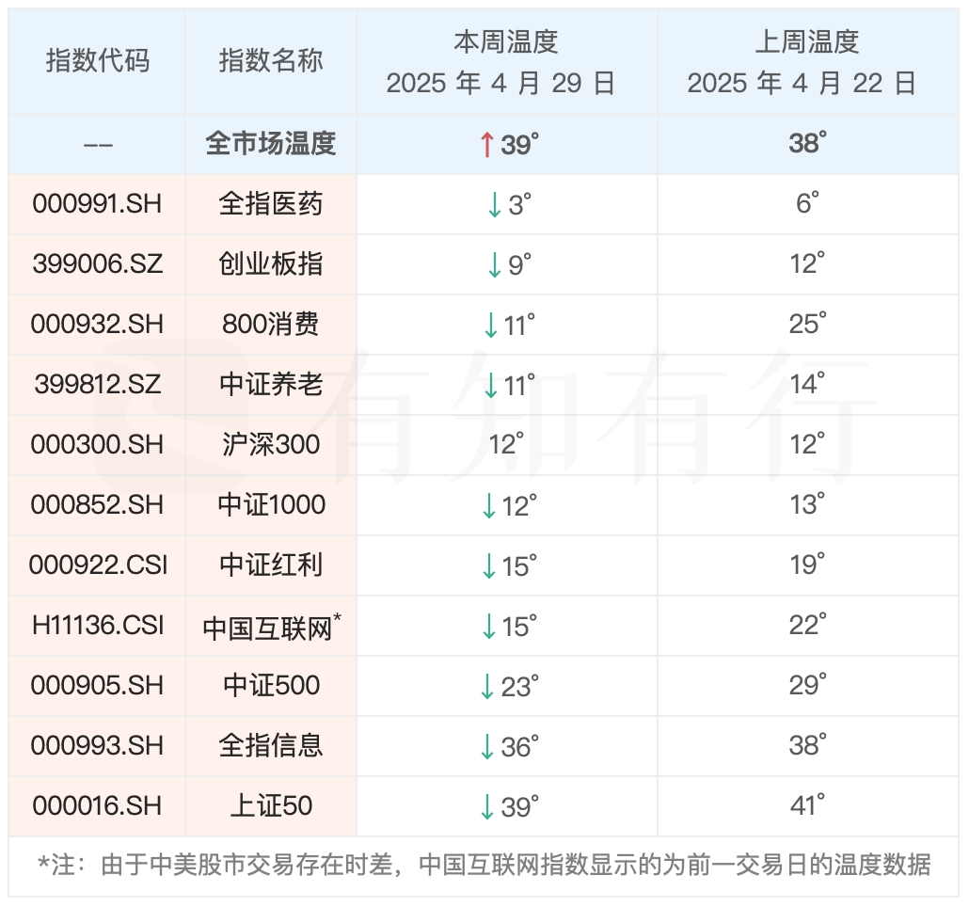The width and height of the screenshot is (969, 907).
Task: Click the -- placeholder code in 全市场温度 row
Action: tap(98, 146)
